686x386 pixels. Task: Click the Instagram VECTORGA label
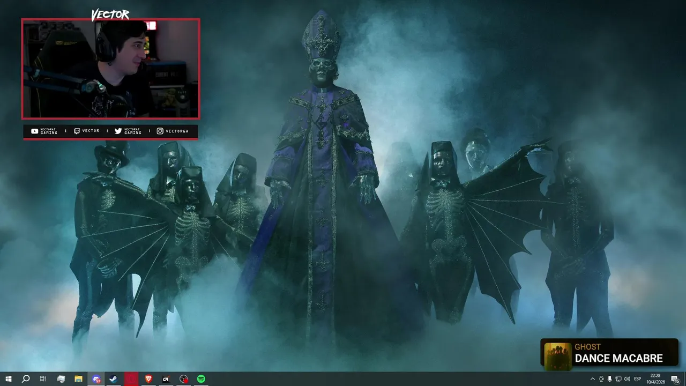click(x=173, y=131)
